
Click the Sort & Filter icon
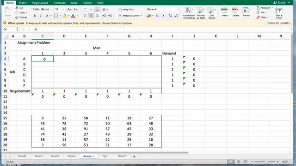279,10
